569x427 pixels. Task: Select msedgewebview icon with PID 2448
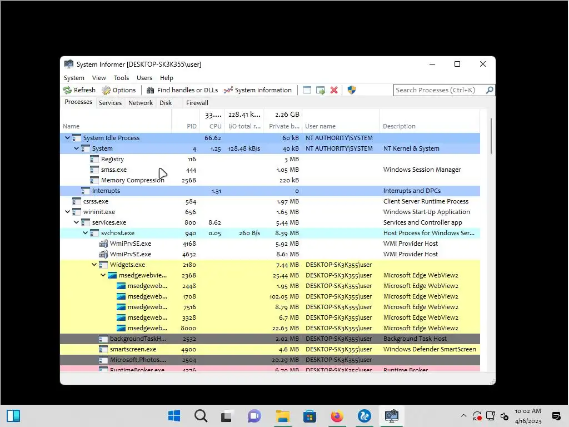pyautogui.click(x=121, y=286)
